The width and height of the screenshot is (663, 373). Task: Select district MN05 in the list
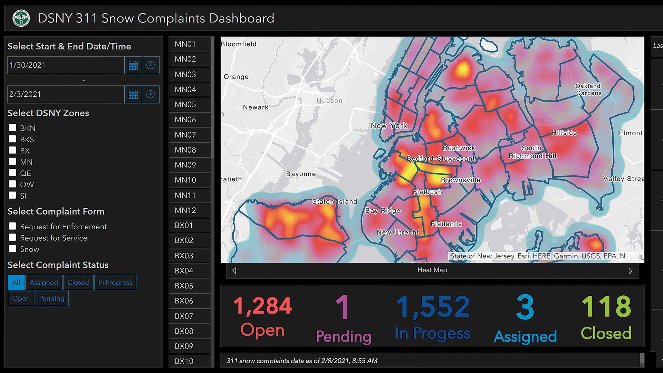189,104
